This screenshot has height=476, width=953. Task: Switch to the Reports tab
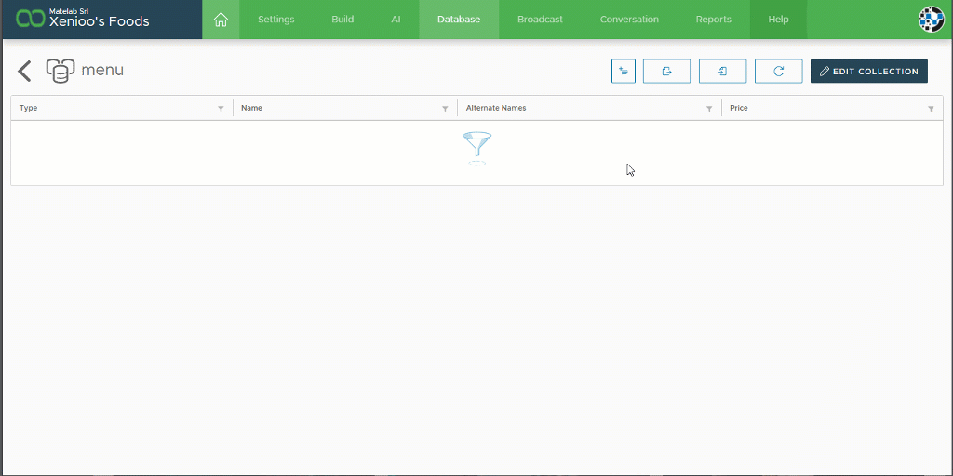click(x=714, y=20)
